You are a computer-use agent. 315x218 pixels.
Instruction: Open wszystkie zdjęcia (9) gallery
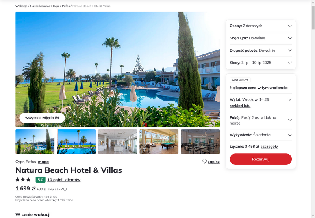click(x=42, y=118)
